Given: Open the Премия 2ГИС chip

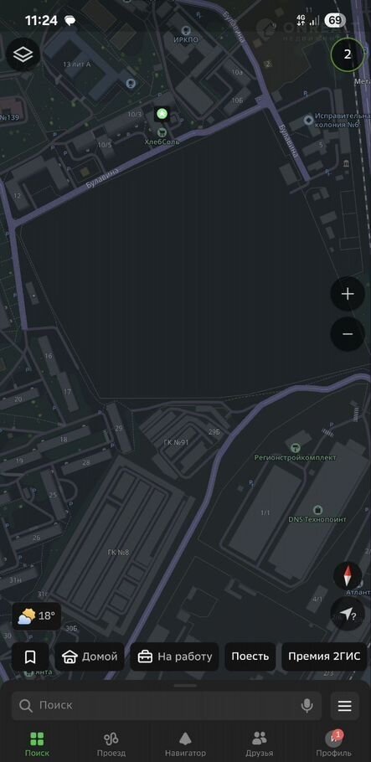Looking at the screenshot, I should 324,657.
